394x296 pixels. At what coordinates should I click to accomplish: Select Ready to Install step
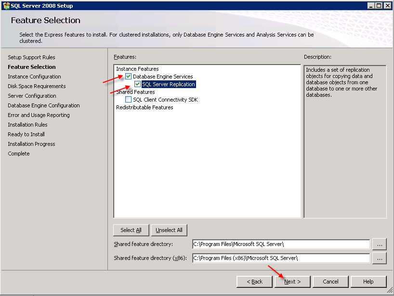26,134
